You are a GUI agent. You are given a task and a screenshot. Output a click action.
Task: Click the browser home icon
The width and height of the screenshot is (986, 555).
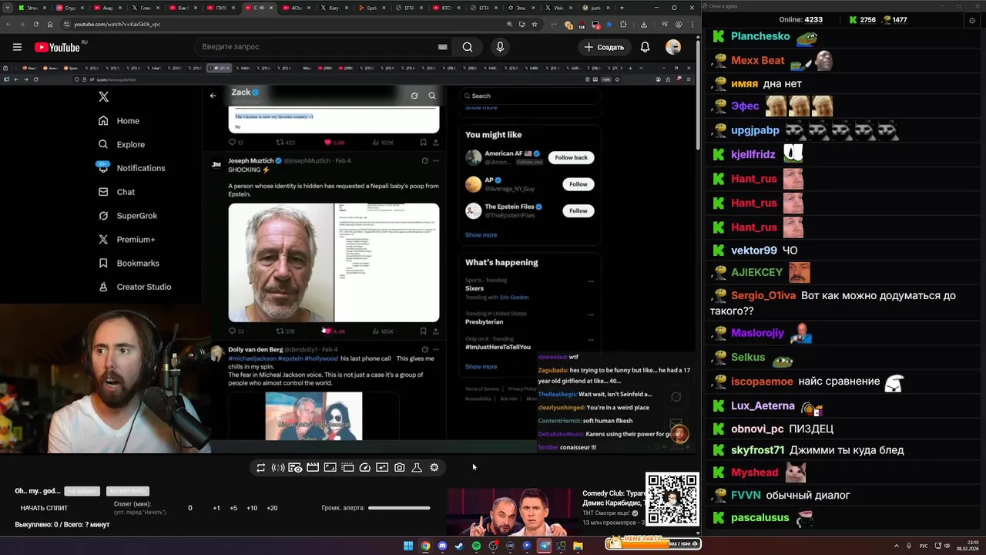coord(50,24)
